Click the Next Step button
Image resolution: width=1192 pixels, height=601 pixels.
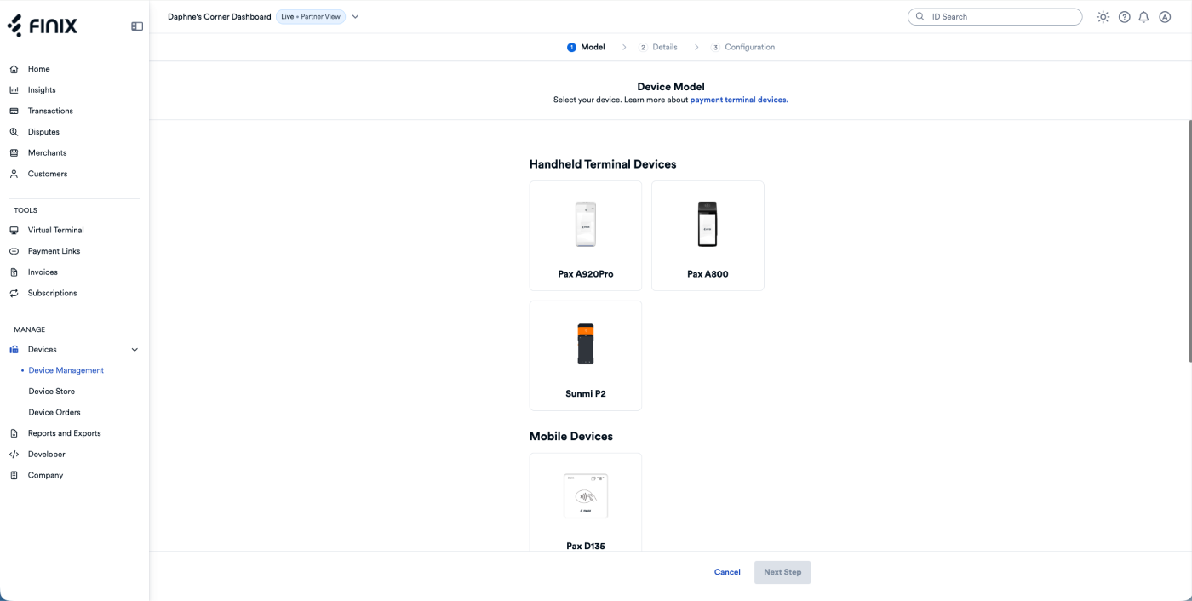pyautogui.click(x=782, y=572)
